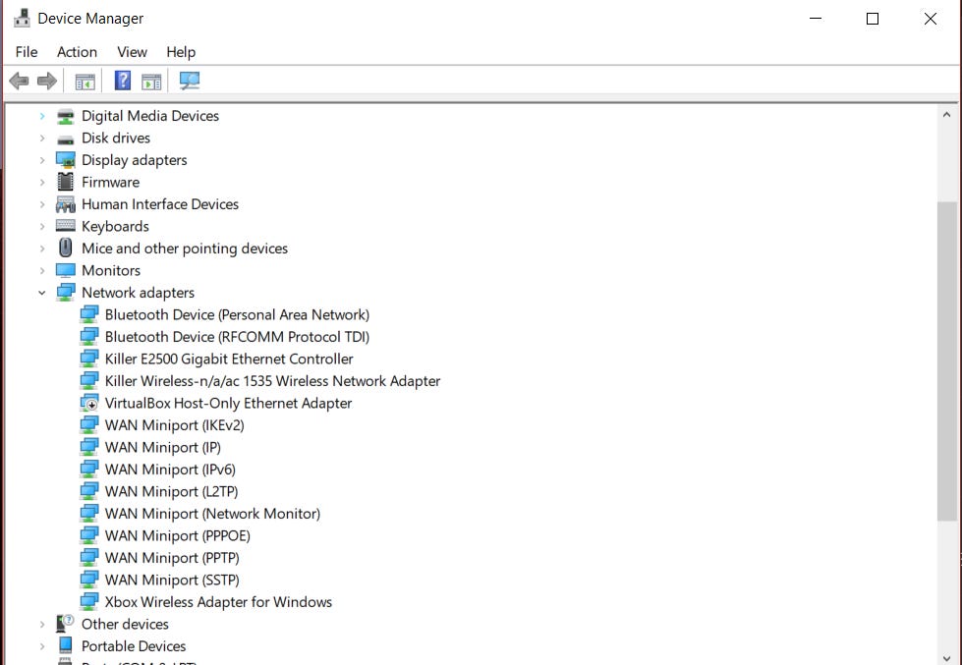Viewport: 962px width, 665px height.
Task: Click the Xbox Wireless Adapter device icon
Action: click(89, 602)
